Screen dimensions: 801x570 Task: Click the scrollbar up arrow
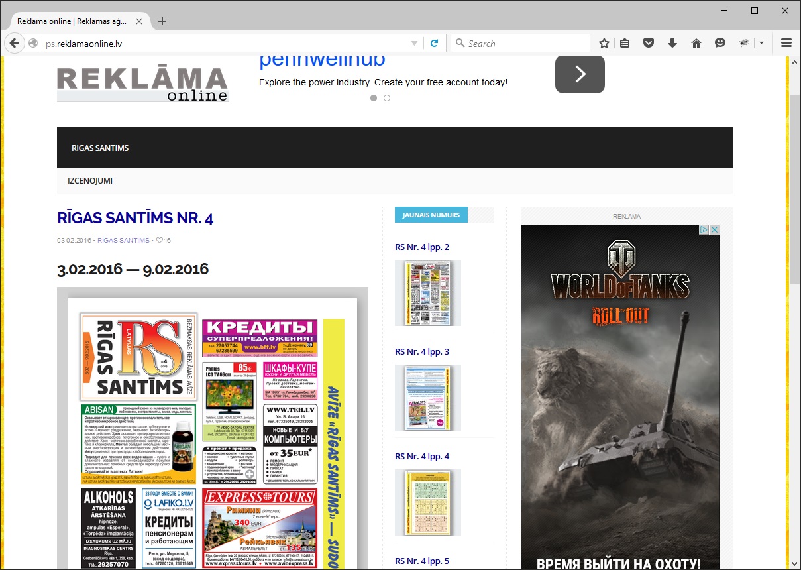tap(795, 62)
